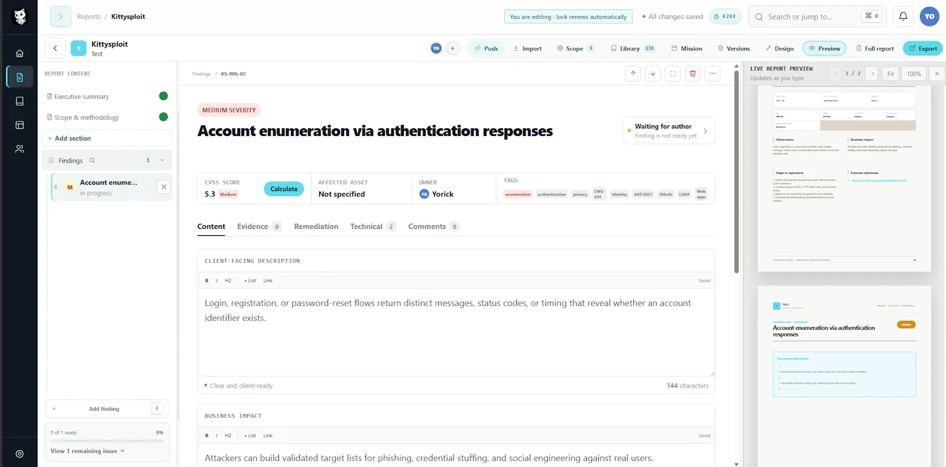Toggle italic in business impact toolbar
The height and width of the screenshot is (467, 946).
(216, 436)
